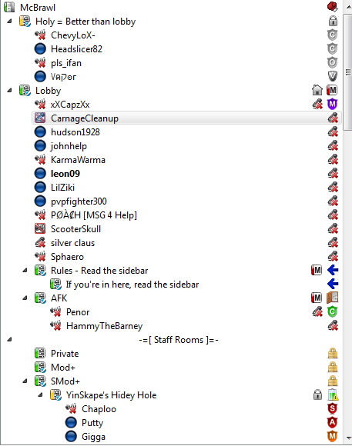Collapse the Staff Rooms spacer section
Image resolution: width=352 pixels, height=446 pixels.
tap(10, 339)
